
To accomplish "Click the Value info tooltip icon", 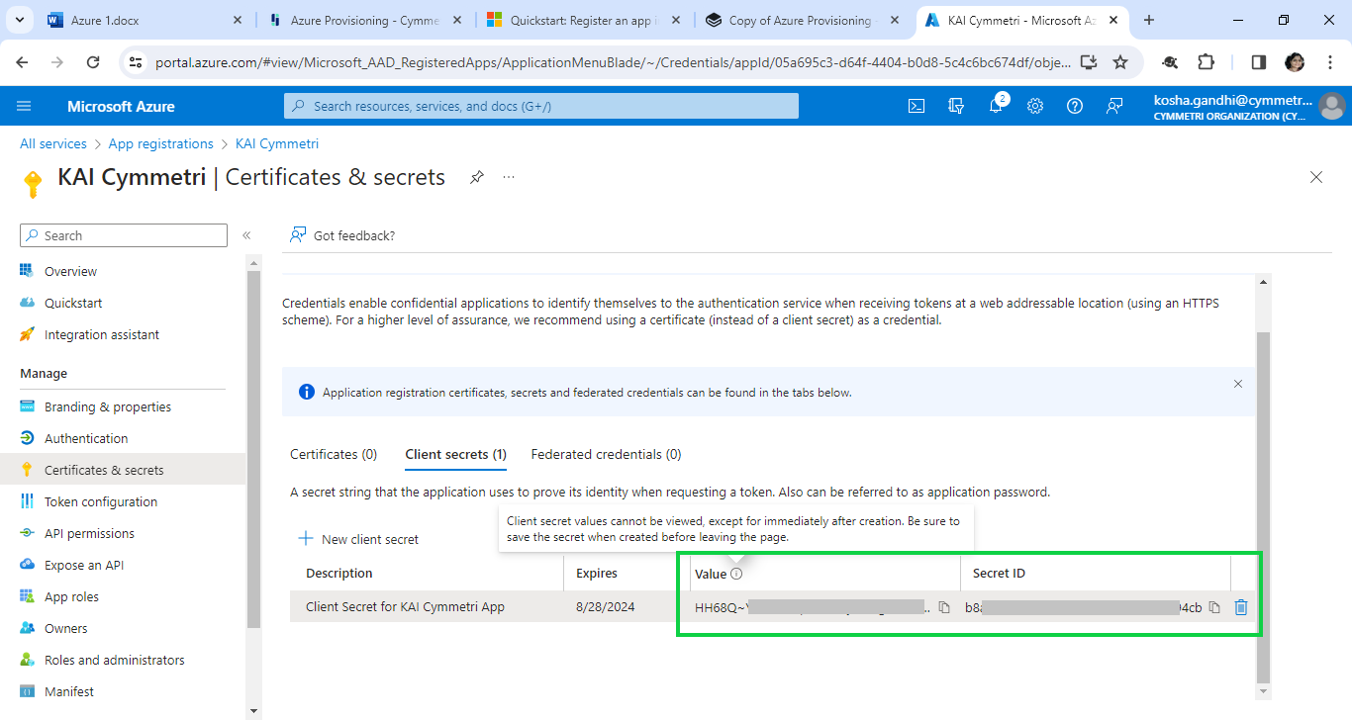I will point(736,574).
